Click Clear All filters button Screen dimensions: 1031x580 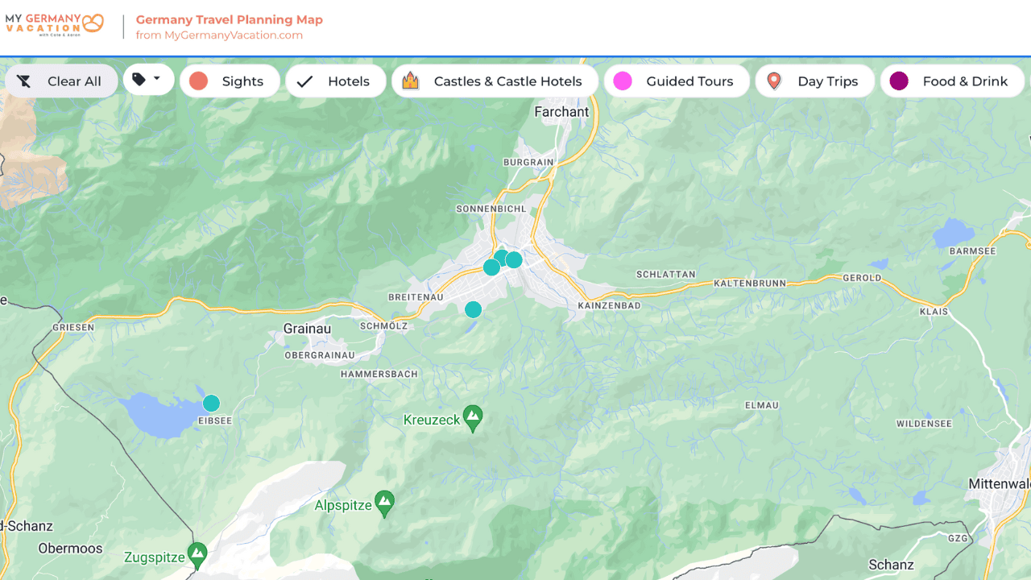61,81
